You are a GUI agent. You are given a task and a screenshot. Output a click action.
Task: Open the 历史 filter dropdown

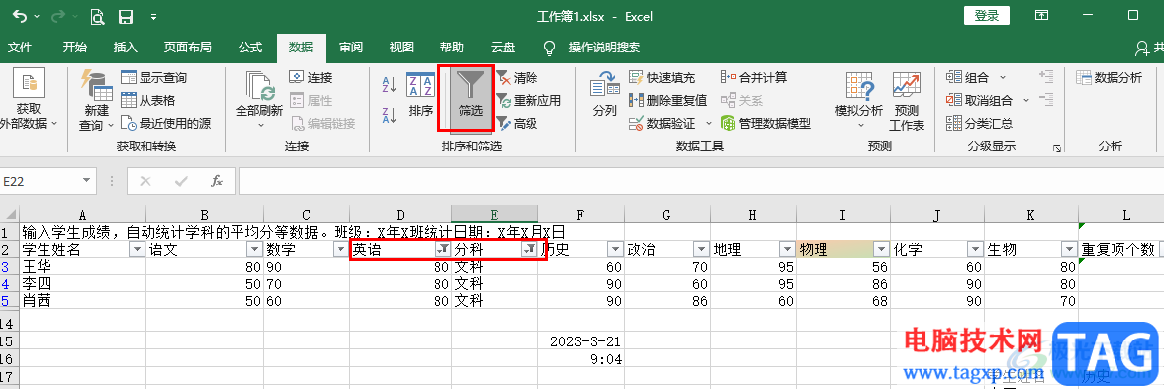[x=616, y=250]
